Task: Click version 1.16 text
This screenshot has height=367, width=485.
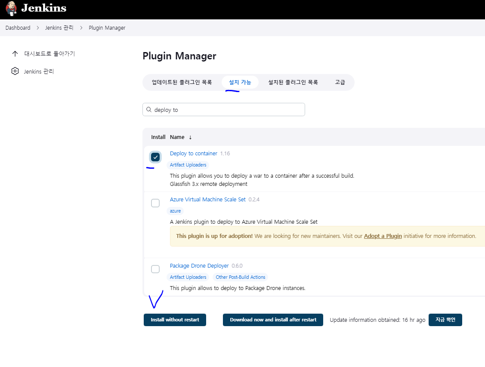Action: point(225,153)
